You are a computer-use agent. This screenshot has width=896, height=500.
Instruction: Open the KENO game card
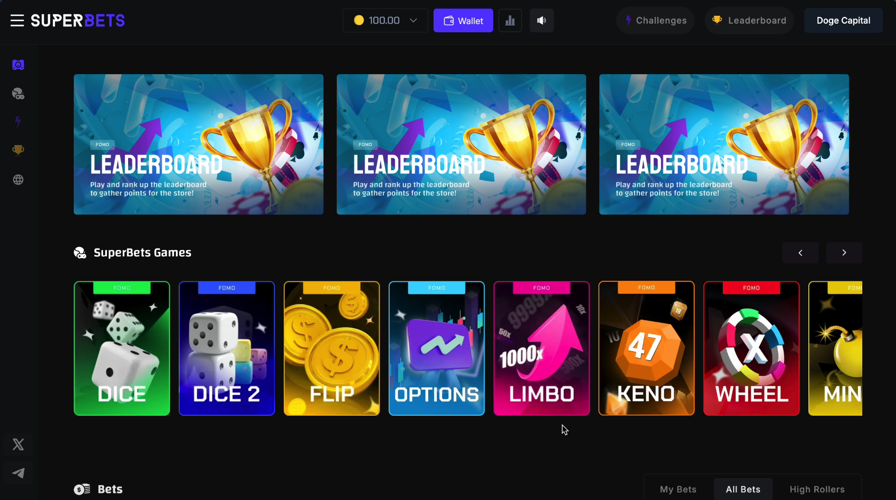pos(646,348)
